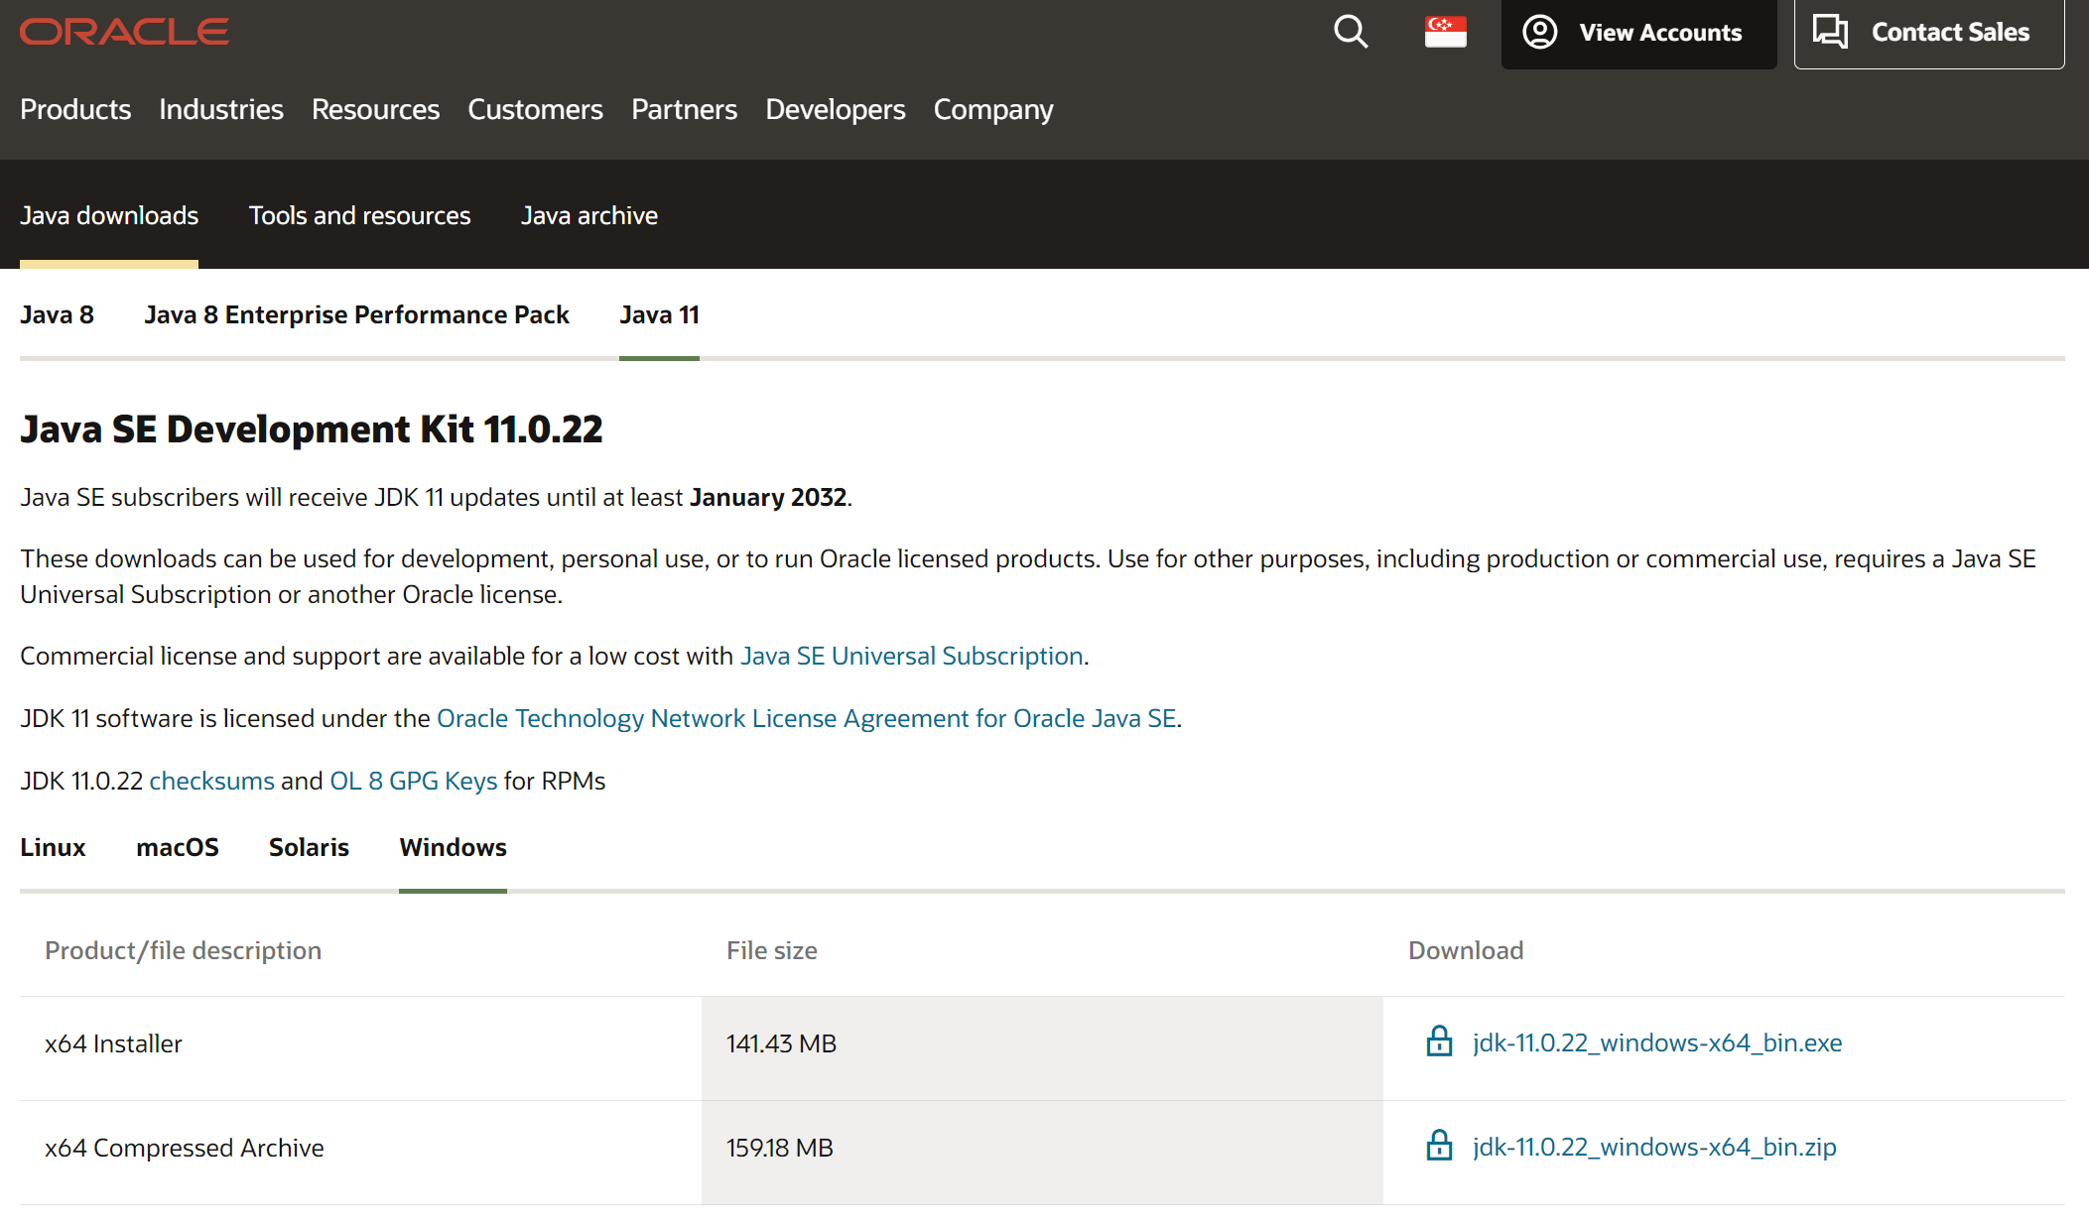Click the Products menu item
The width and height of the screenshot is (2089, 1225).
click(74, 109)
